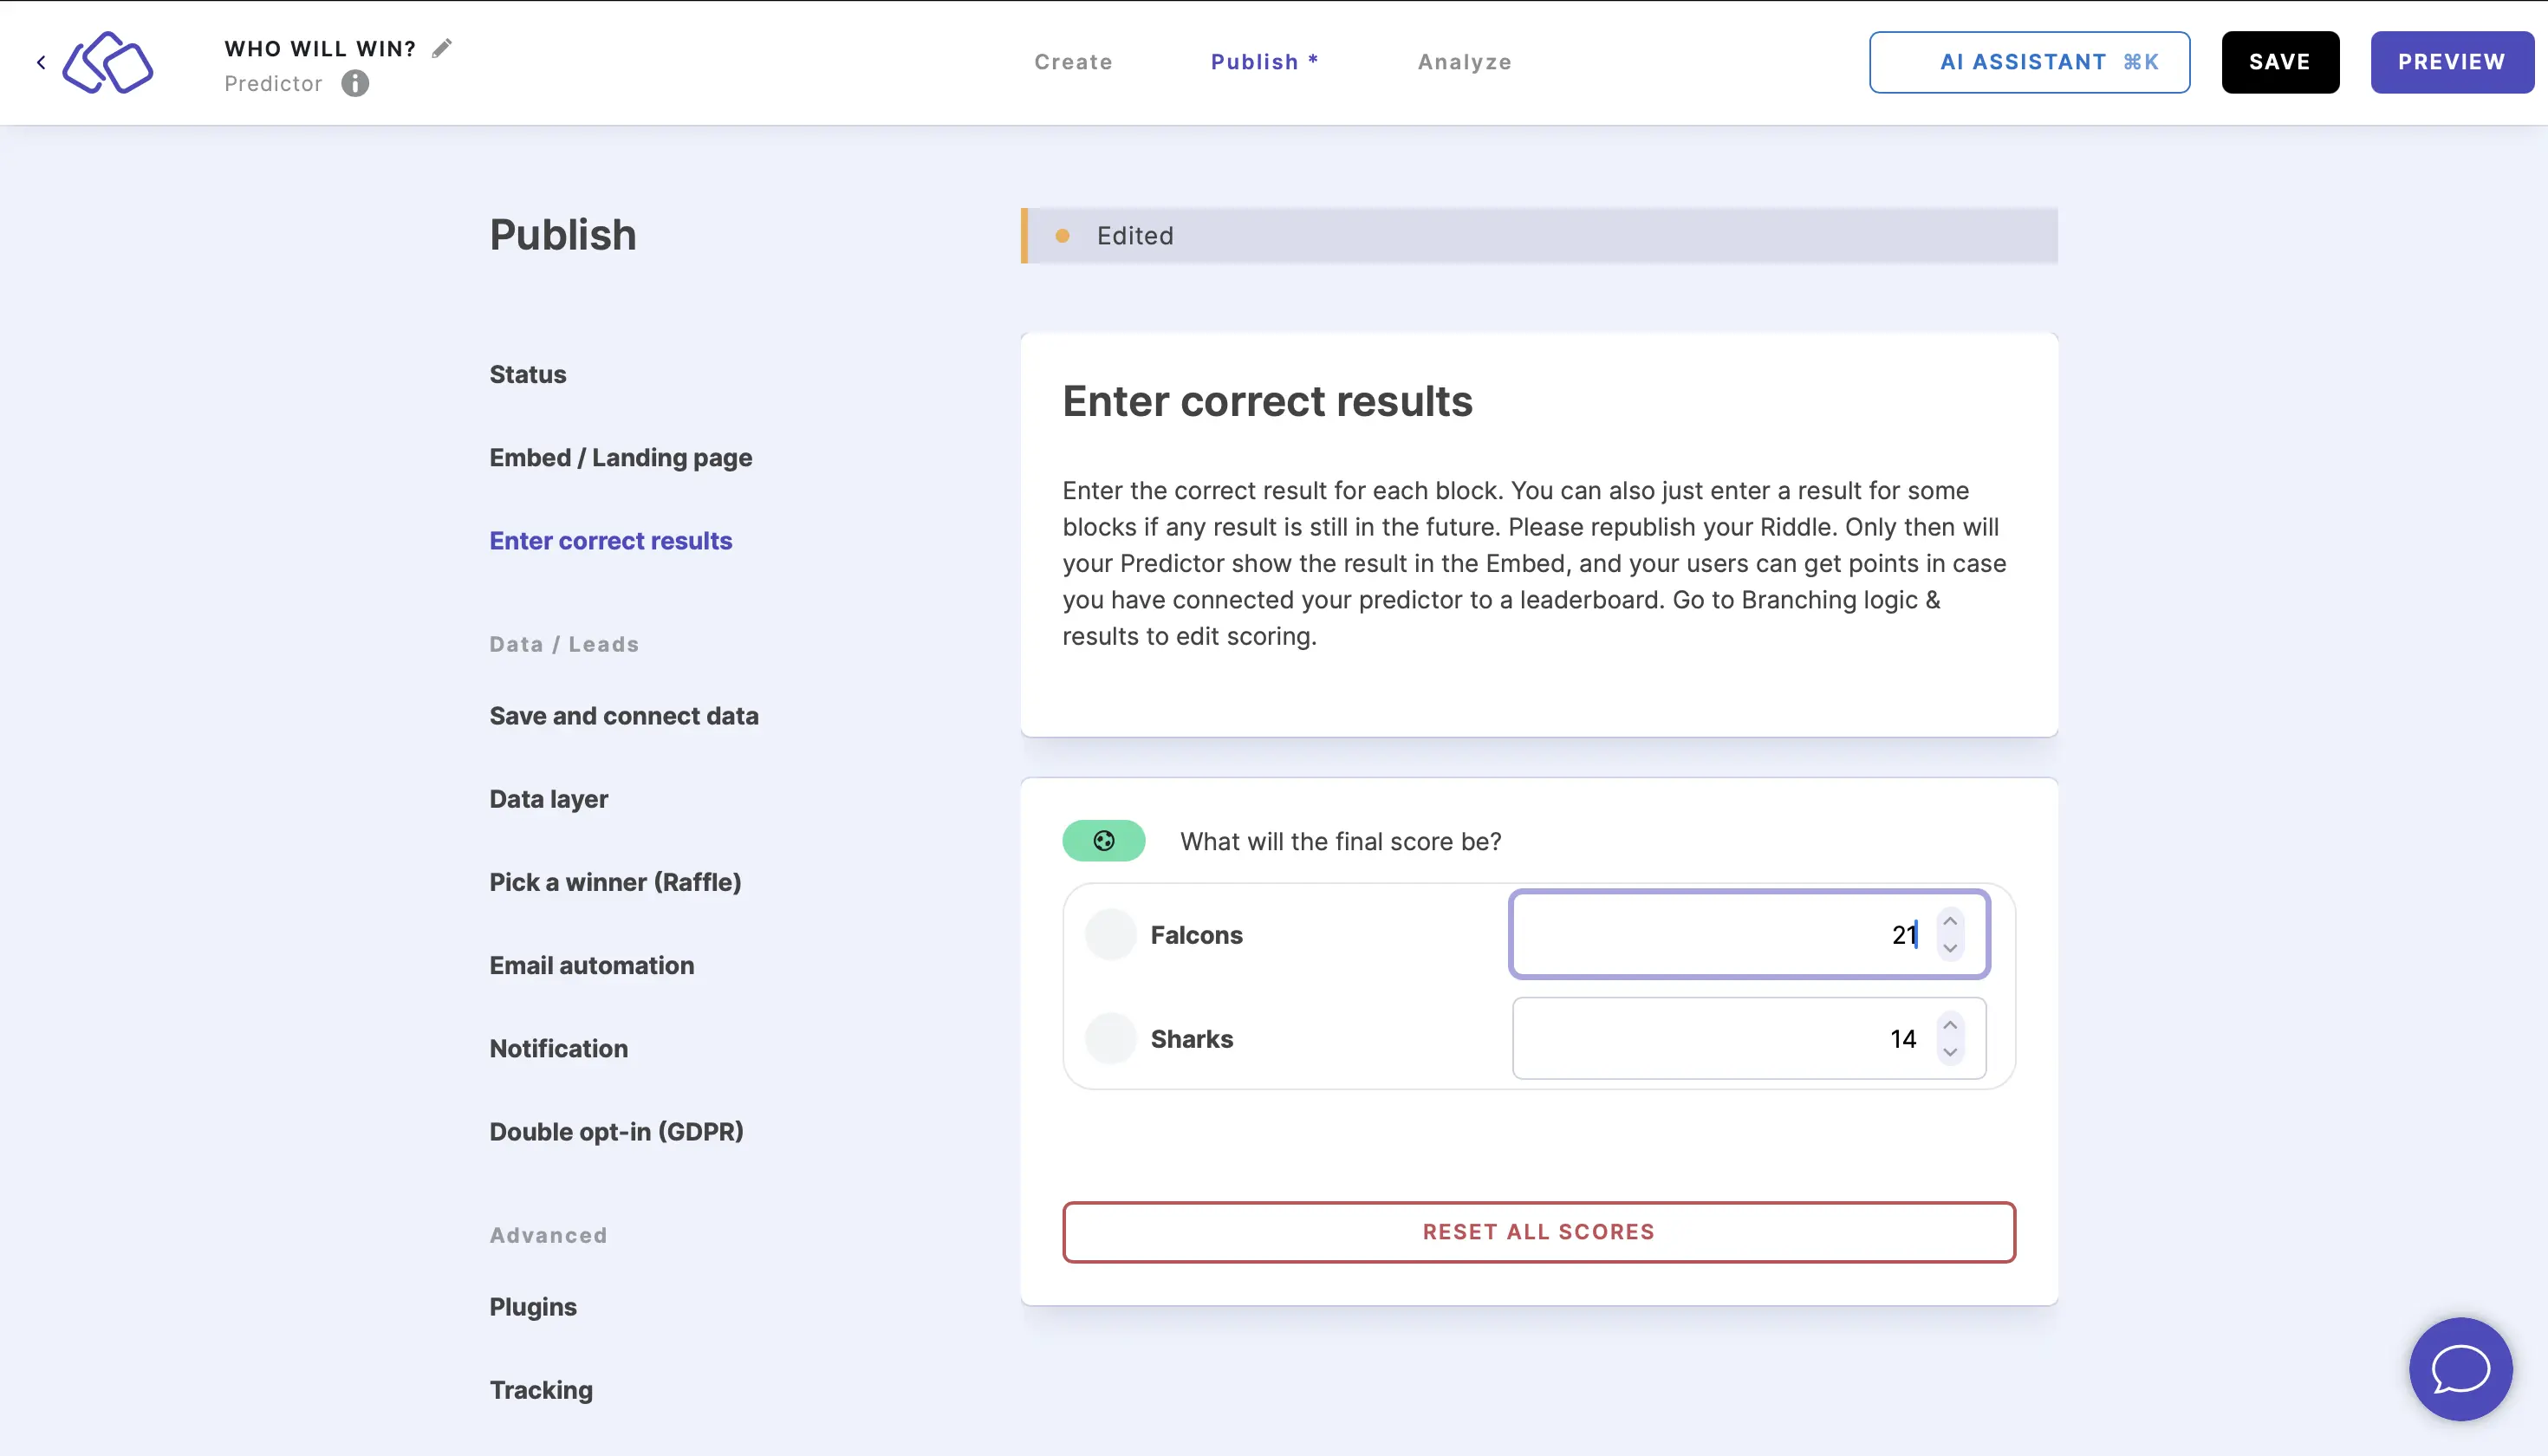Viewport: 2548px width, 1456px height.
Task: Switch to the Create tab
Action: tap(1073, 62)
